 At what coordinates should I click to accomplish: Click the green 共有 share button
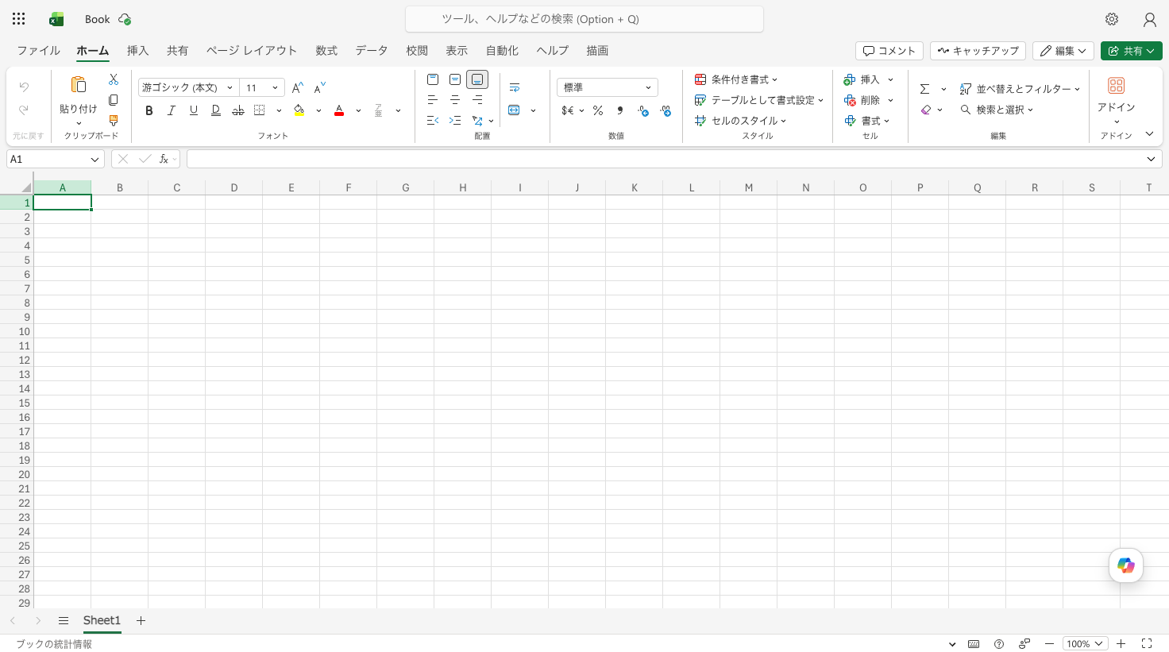(x=1131, y=51)
